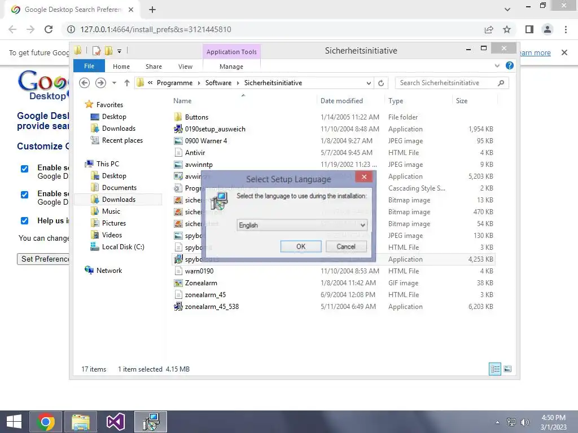
Task: Open the Manage ribbon tab
Action: 231,67
